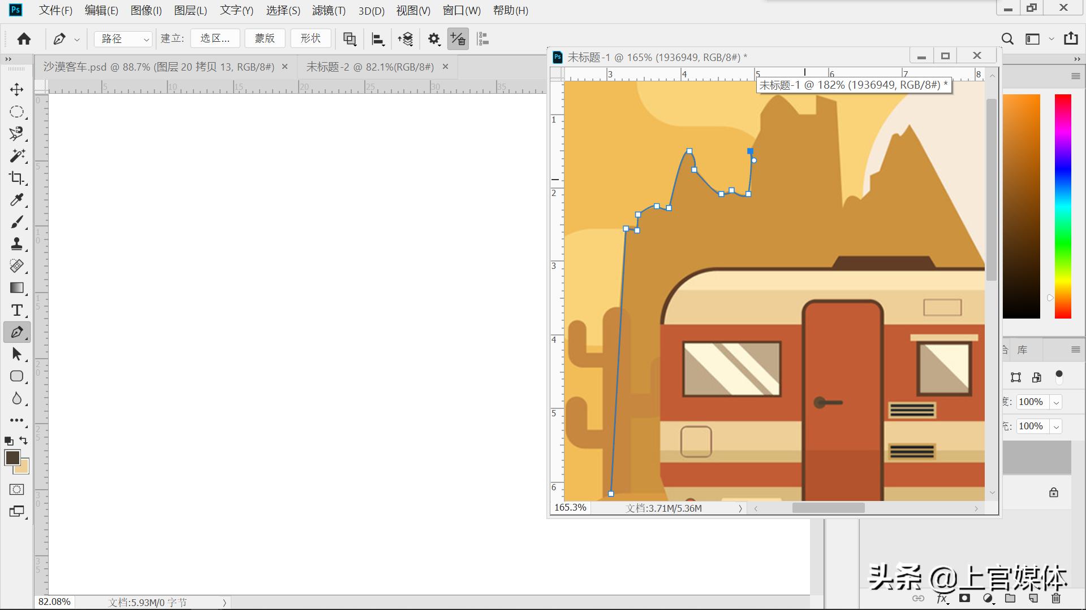Open the path operations icon
The width and height of the screenshot is (1086, 610).
pos(350,38)
